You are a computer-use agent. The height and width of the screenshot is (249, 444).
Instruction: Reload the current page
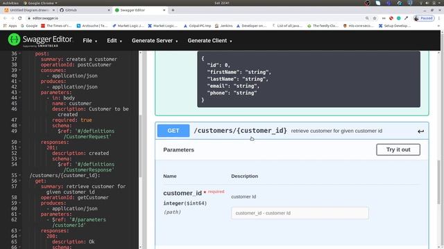(x=20, y=18)
